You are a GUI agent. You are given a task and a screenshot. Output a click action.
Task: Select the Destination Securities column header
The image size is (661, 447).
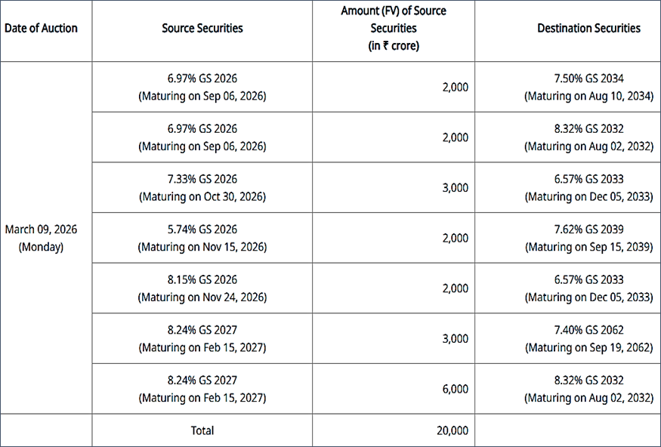588,29
